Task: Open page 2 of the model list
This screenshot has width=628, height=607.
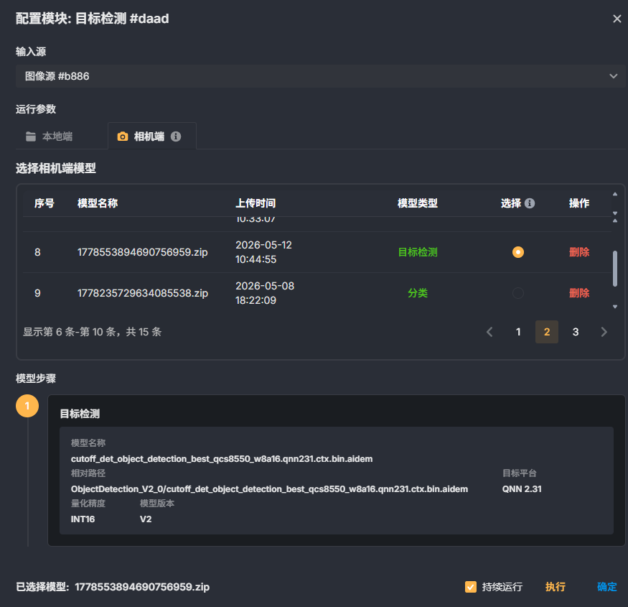Action: tap(547, 332)
